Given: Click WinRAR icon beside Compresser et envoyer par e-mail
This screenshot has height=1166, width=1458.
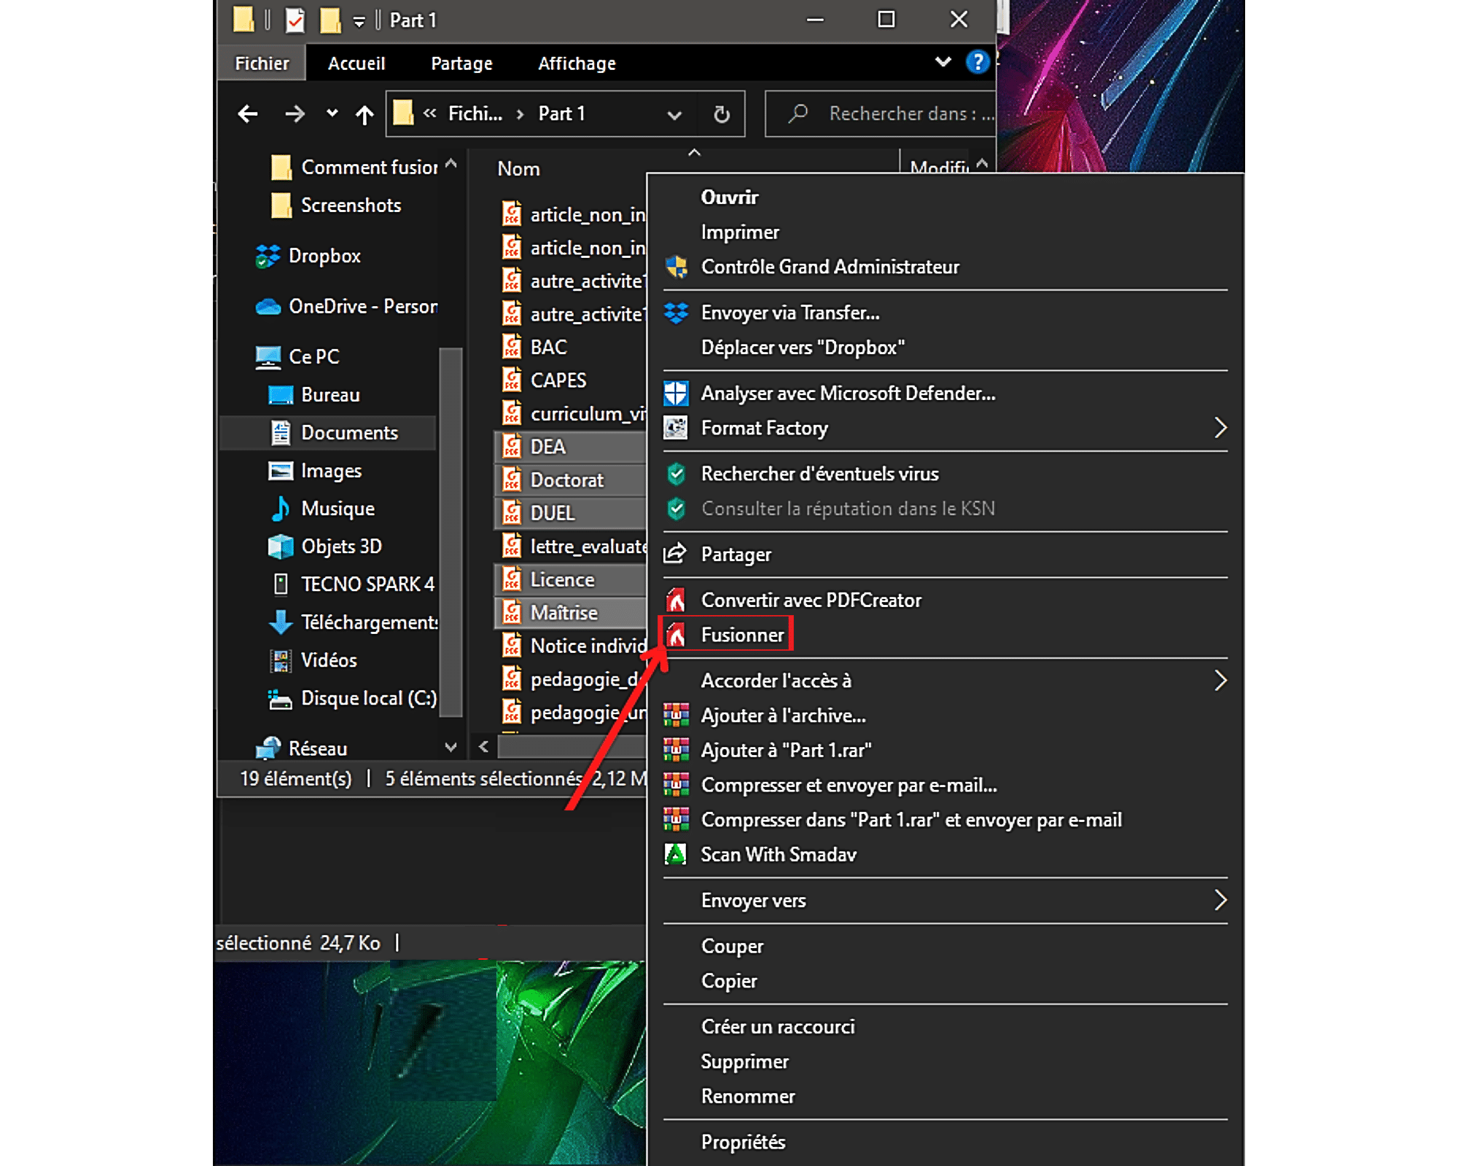Looking at the screenshot, I should click(676, 786).
